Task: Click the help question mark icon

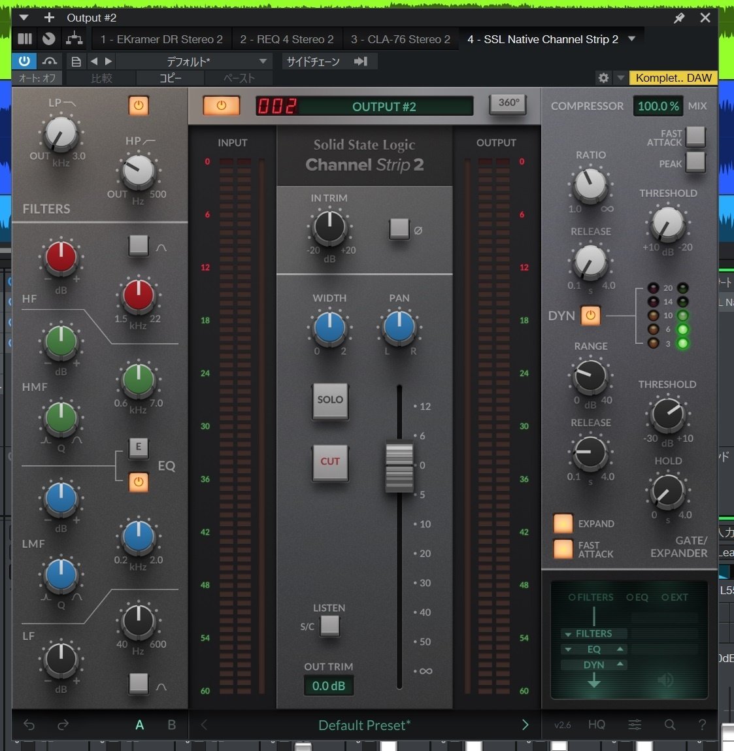Action: click(702, 724)
